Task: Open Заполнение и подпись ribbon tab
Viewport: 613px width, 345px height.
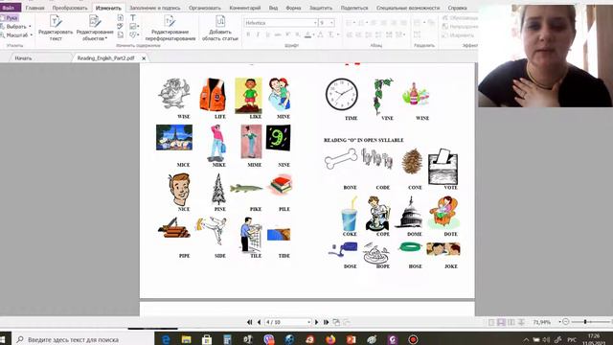Action: click(155, 8)
